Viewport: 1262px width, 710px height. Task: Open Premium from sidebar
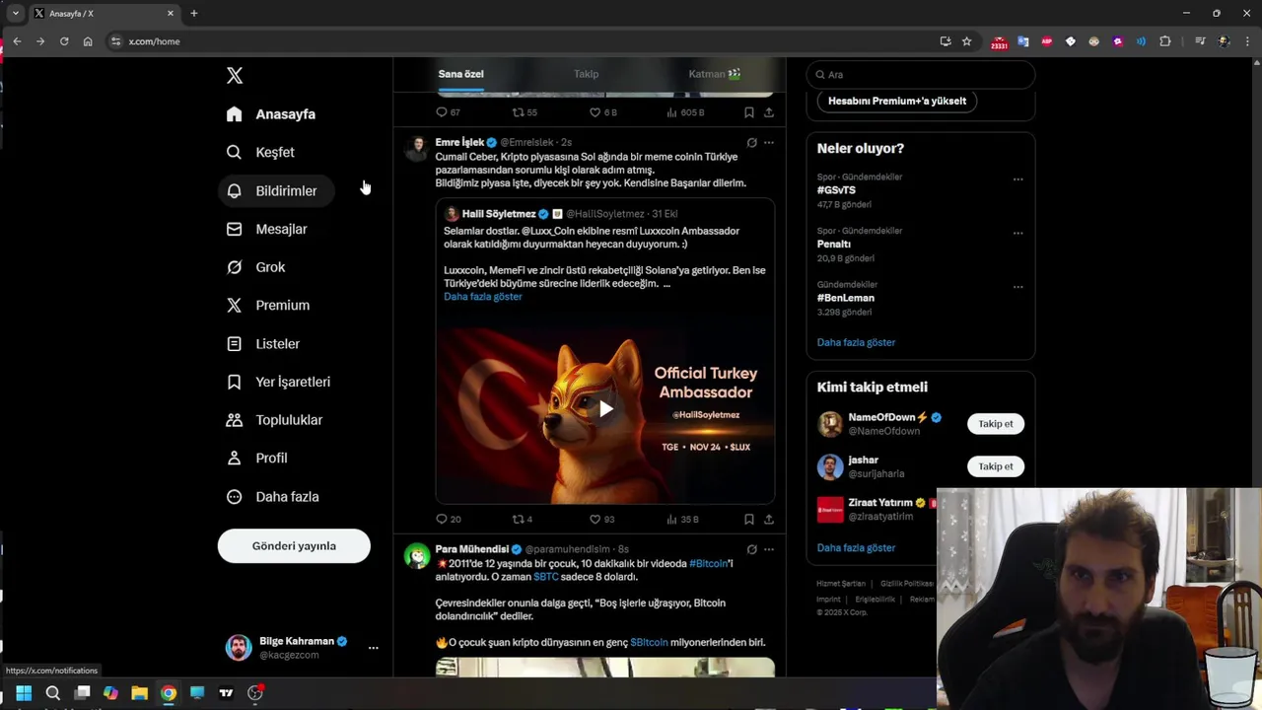(268, 305)
